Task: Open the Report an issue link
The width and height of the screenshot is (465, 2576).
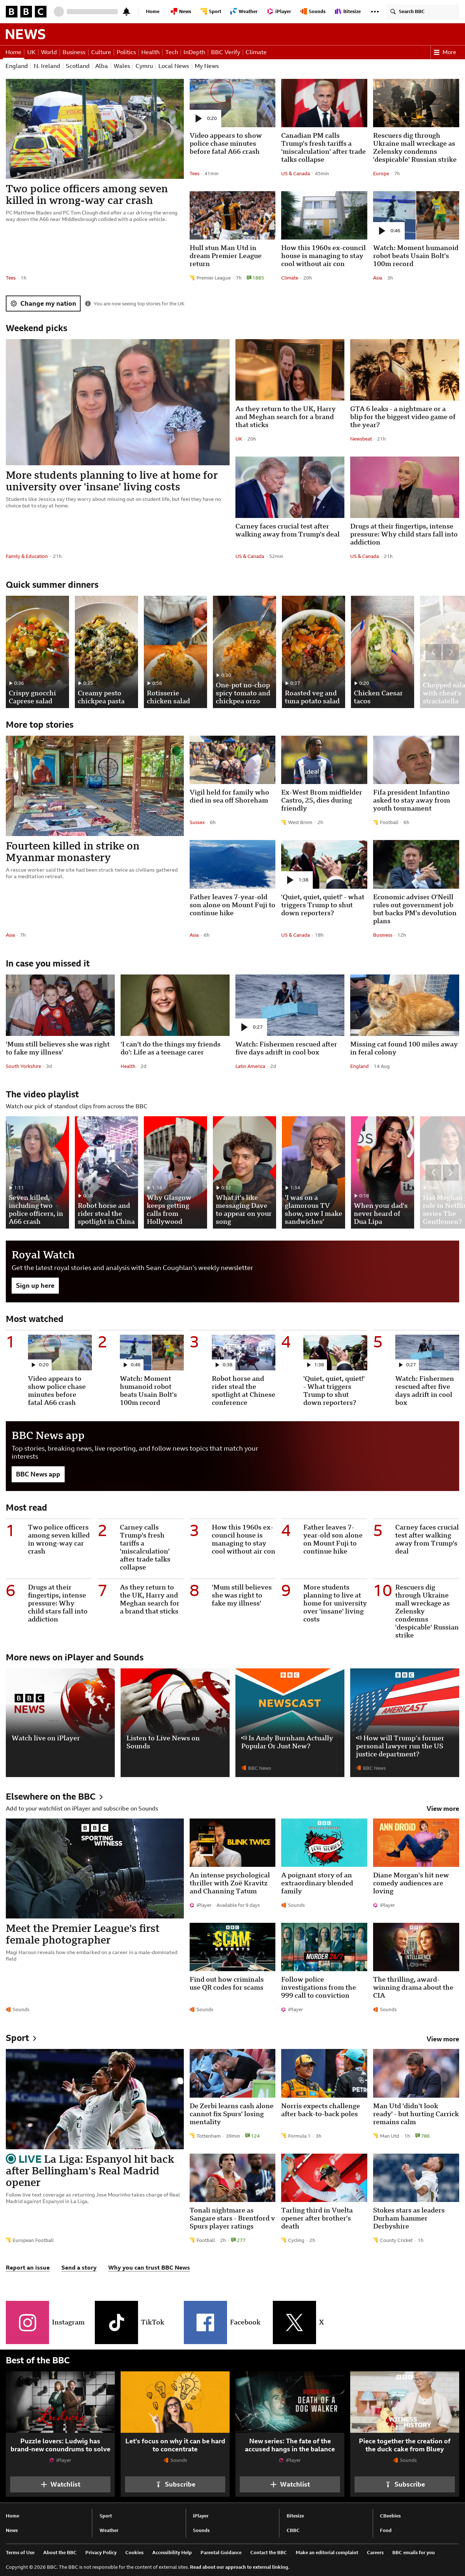Action: point(28,2268)
